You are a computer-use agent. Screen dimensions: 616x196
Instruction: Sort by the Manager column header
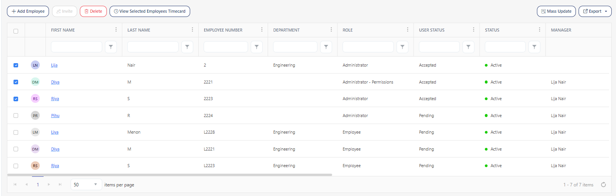point(561,30)
